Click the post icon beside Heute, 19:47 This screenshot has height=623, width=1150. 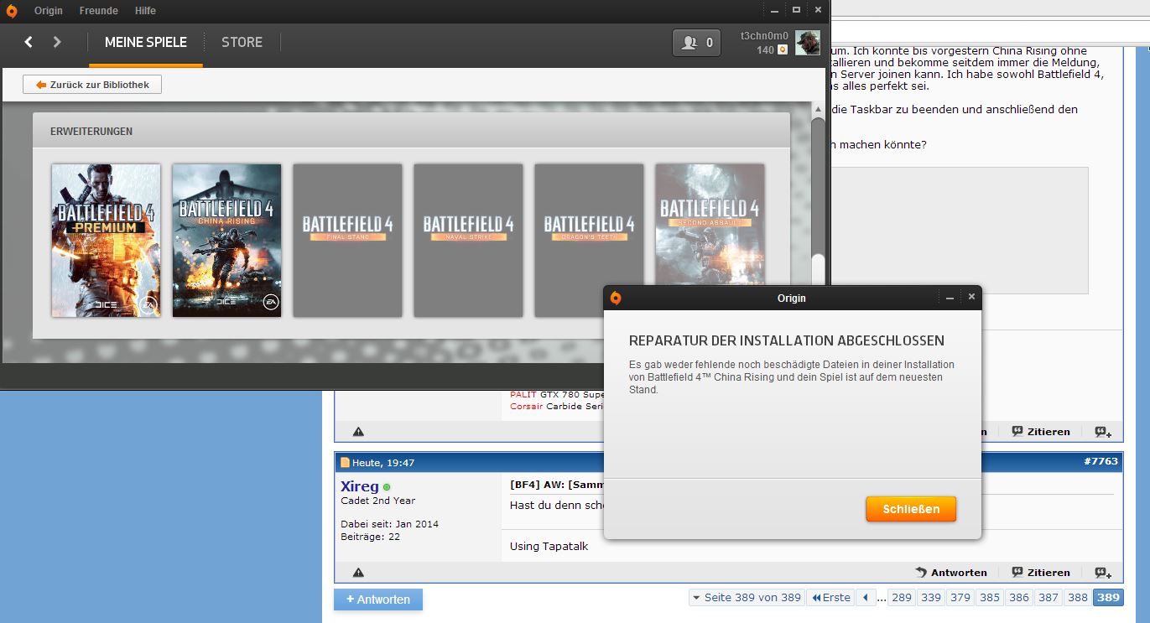click(x=345, y=463)
